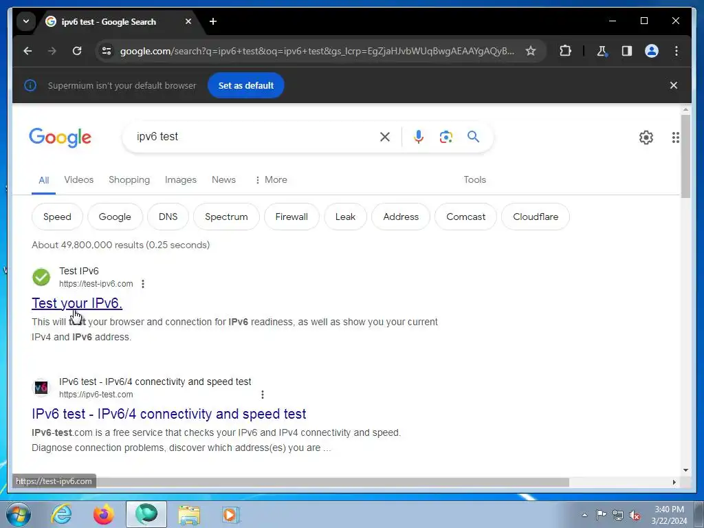The width and height of the screenshot is (704, 528).
Task: Go to Google home via logo
Action: [60, 137]
